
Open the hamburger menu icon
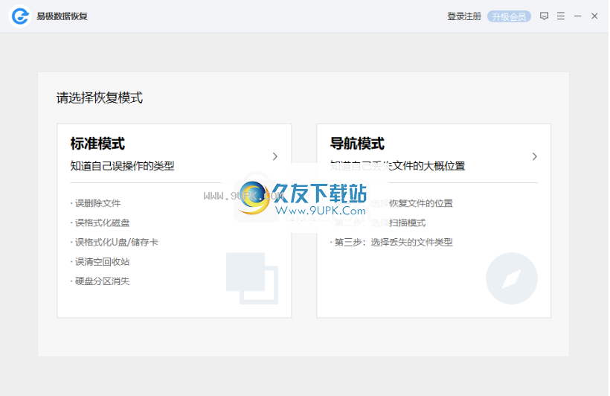point(561,16)
